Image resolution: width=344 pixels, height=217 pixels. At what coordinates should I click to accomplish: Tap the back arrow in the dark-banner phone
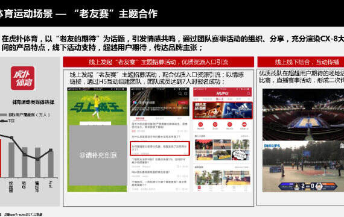[x=133, y=93]
